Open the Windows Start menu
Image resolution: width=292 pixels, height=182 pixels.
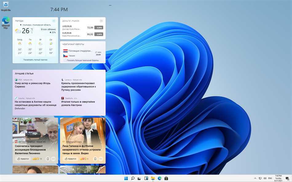pyautogui.click(x=126, y=178)
